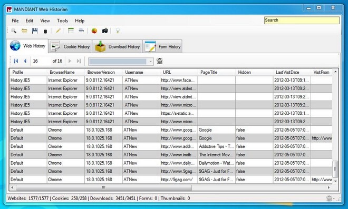348x209 pixels.
Task: Sort by Profile column header
Action: 28,72
